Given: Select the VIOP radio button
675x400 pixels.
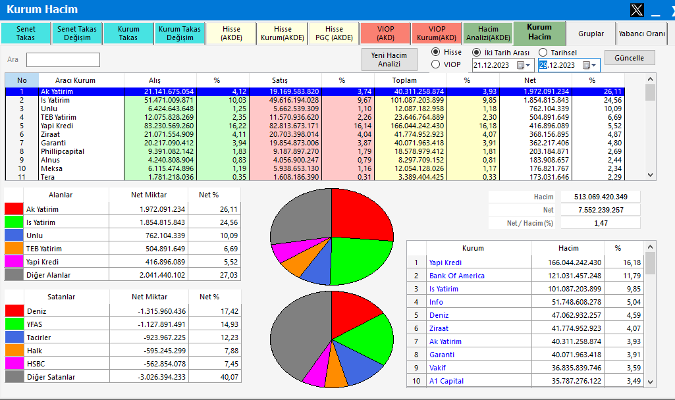Looking at the screenshot, I should pyautogui.click(x=436, y=64).
